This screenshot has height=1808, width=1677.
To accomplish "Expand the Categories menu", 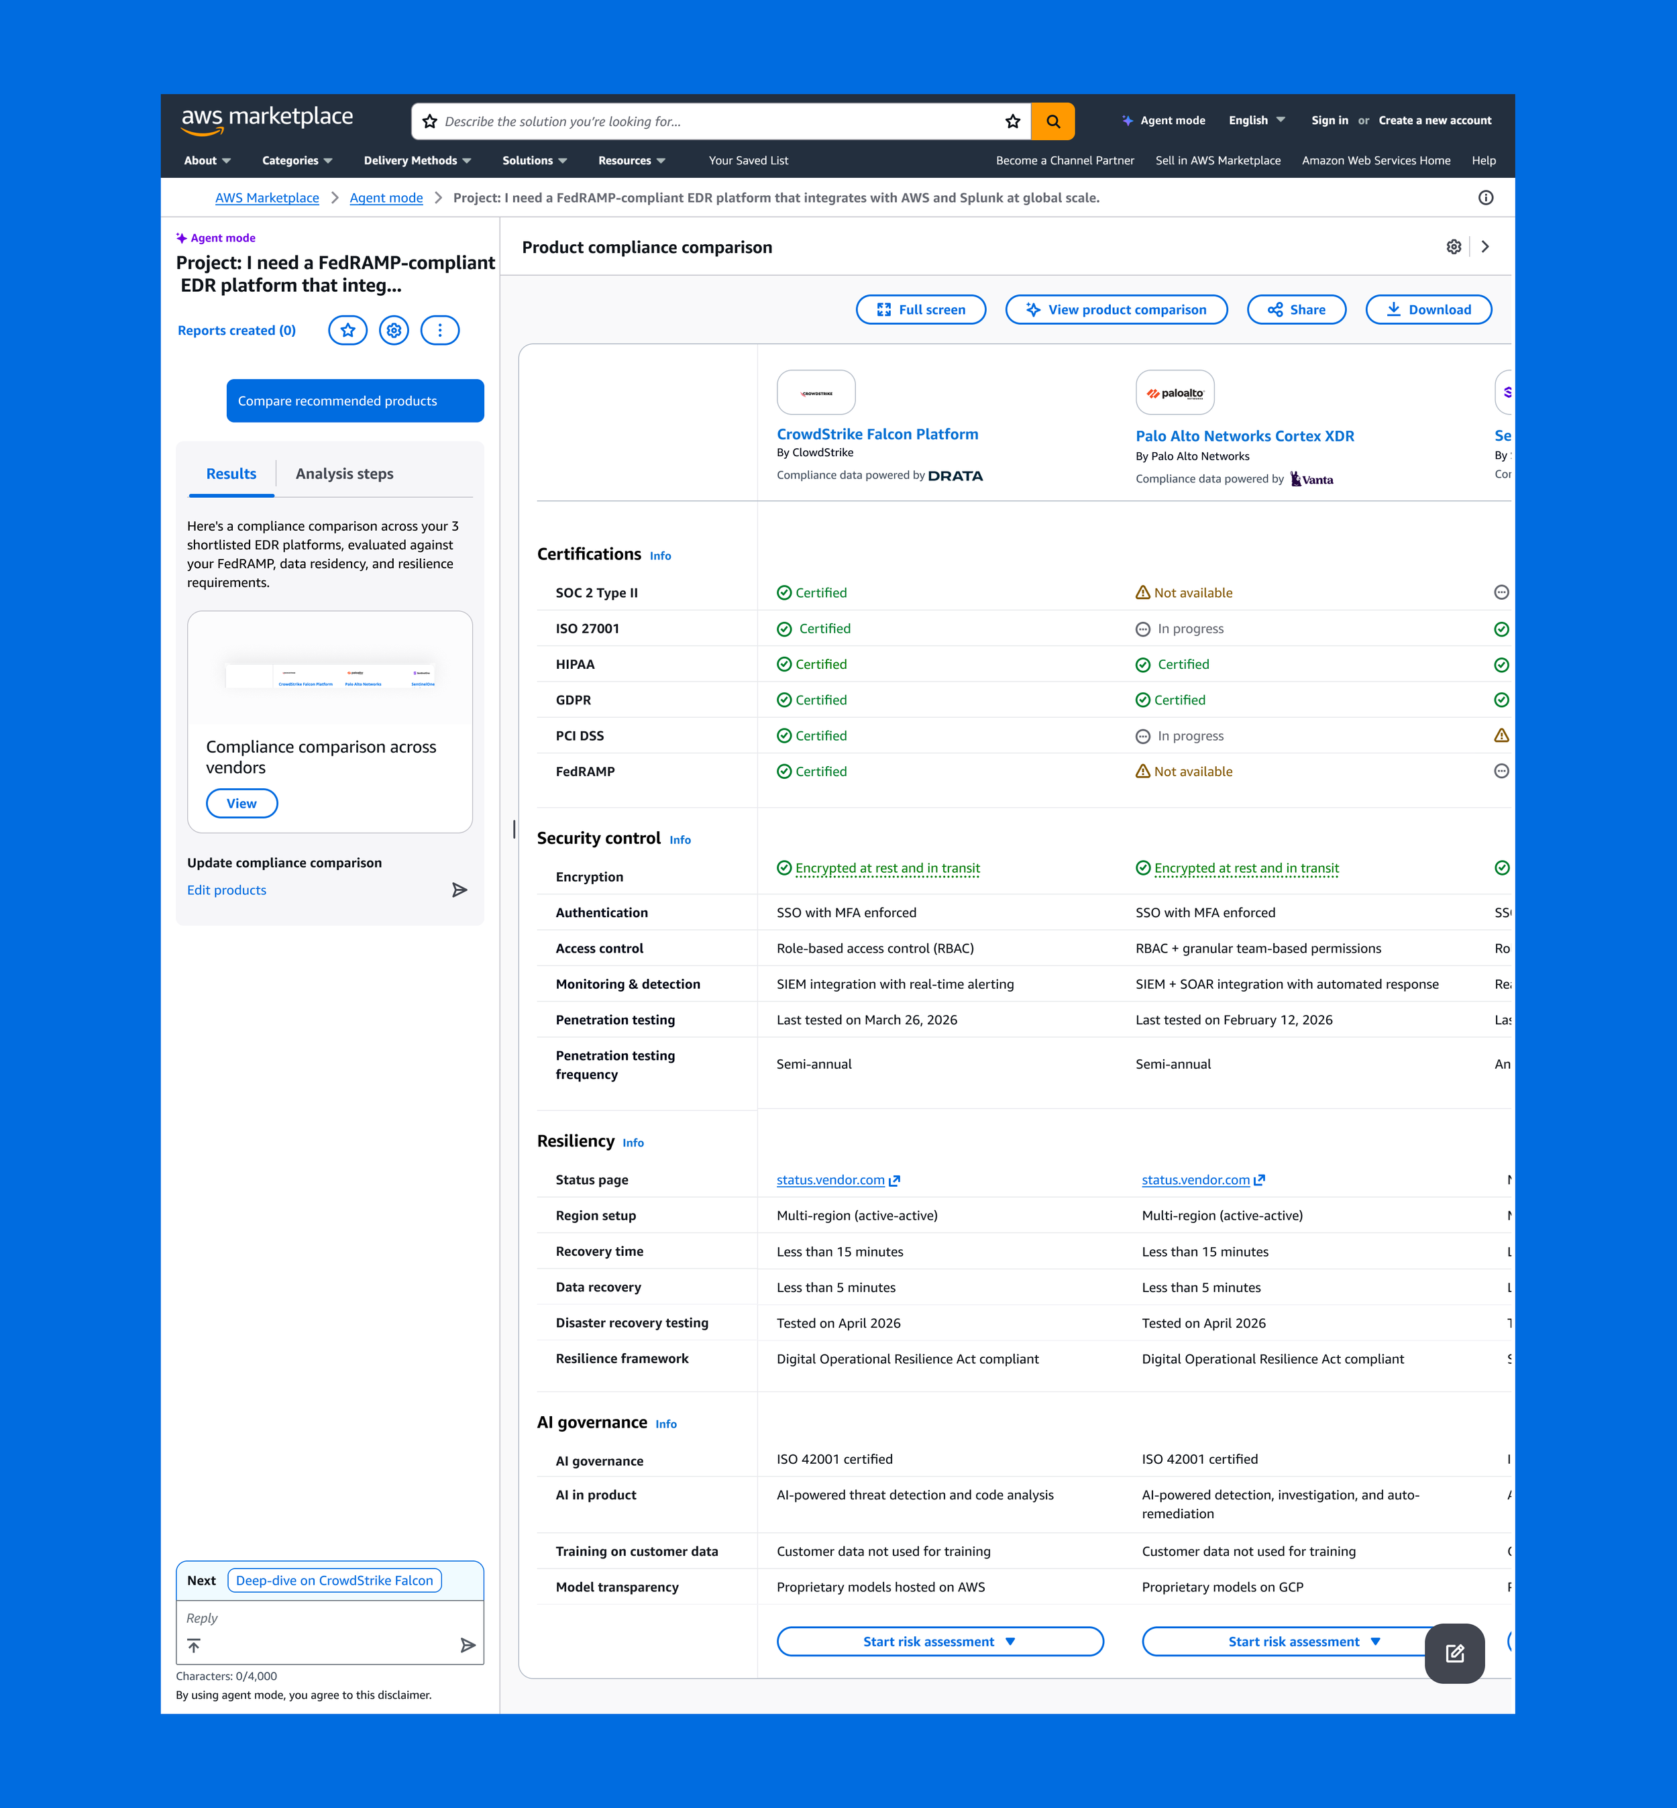I will [x=298, y=160].
